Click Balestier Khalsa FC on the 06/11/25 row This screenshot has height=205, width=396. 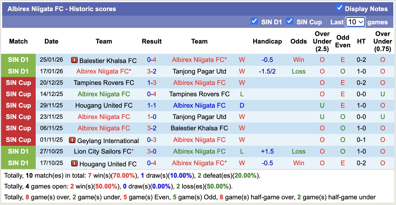click(x=199, y=128)
